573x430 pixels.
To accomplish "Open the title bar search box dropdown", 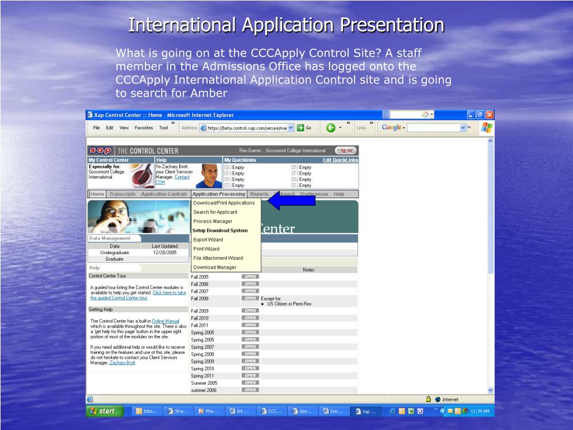I will 431,114.
